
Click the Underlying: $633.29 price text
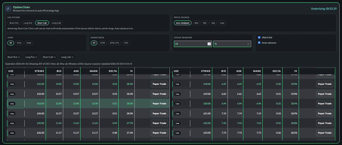[324, 9]
